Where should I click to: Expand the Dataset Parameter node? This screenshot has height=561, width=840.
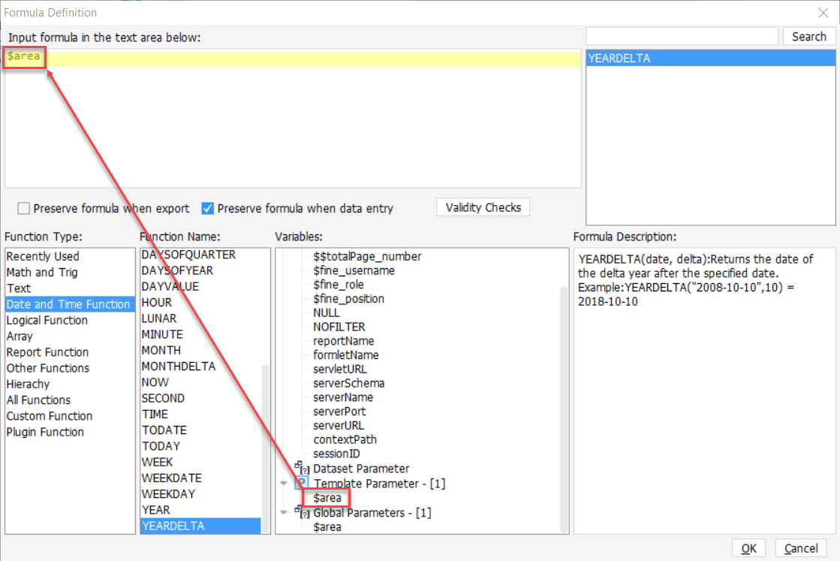point(284,468)
